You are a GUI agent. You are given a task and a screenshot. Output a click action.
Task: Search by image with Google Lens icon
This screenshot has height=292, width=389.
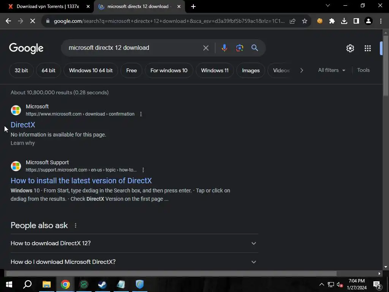(239, 48)
